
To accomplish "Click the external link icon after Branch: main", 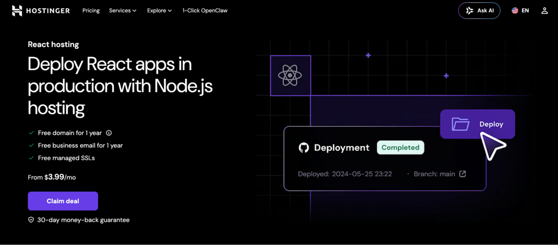I will pyautogui.click(x=463, y=174).
